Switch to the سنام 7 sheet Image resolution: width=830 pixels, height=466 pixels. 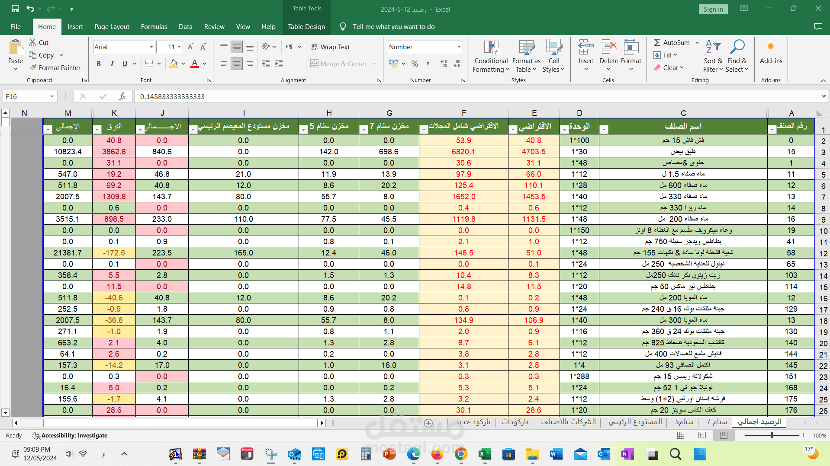point(717,421)
